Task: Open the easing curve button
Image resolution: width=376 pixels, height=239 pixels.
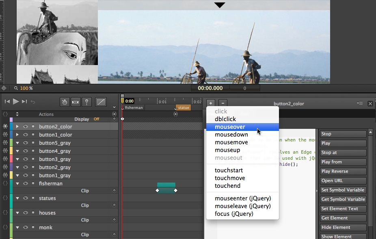Action: click(101, 102)
